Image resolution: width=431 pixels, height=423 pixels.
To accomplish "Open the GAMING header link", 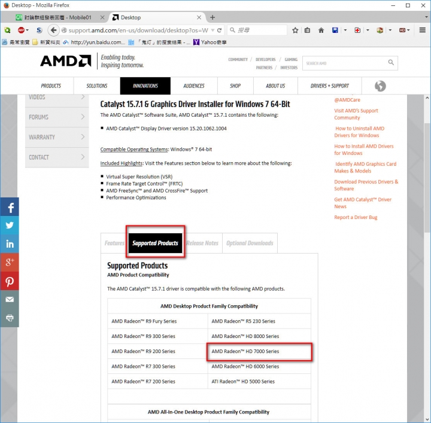I will 291,59.
